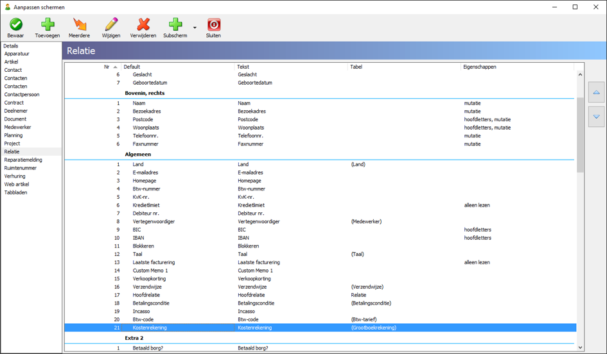This screenshot has height=354, width=607.
Task: Select the Betalingsconditie row
Action: coord(320,303)
